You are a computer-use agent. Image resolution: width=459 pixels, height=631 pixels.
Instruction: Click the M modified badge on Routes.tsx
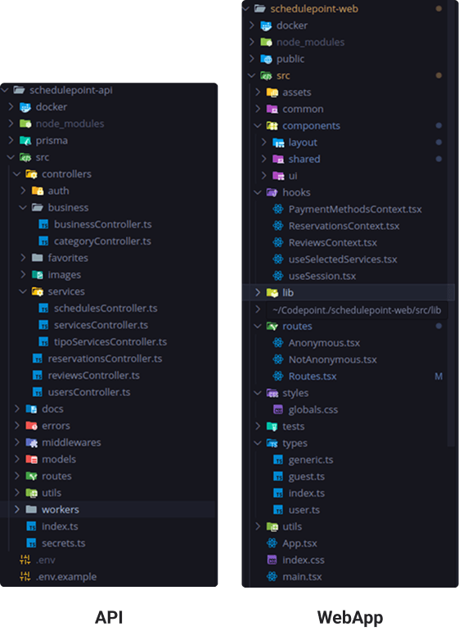pos(439,376)
